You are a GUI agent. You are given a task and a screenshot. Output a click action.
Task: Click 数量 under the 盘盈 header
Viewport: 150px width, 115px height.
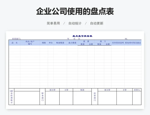[x=82, y=44]
